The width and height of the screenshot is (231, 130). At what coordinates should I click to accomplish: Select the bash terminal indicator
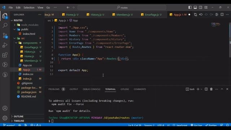click(x=190, y=89)
